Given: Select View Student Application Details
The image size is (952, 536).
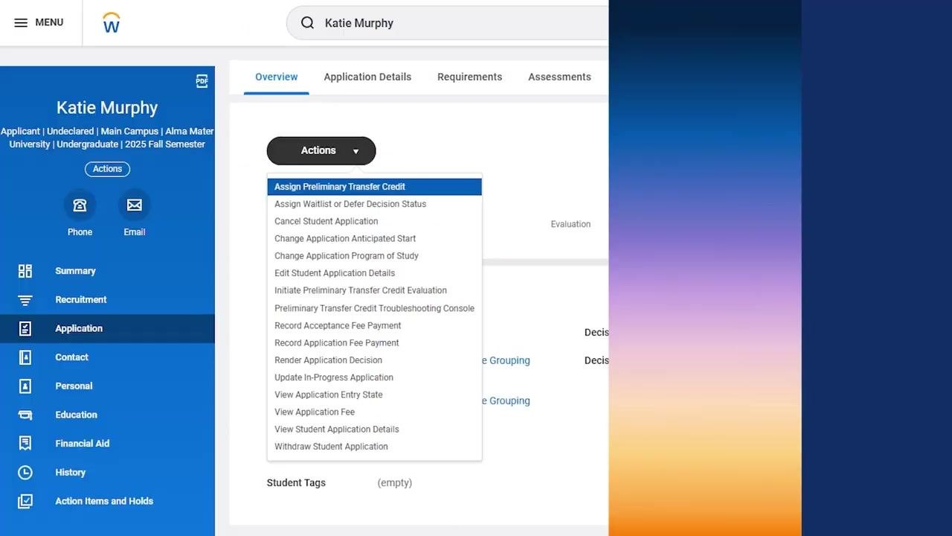Looking at the screenshot, I should [374, 430].
